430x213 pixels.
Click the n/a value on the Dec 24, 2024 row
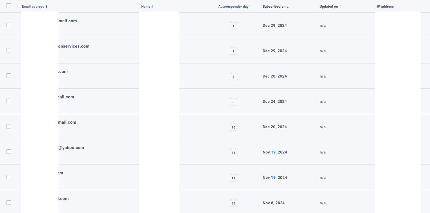(x=322, y=101)
